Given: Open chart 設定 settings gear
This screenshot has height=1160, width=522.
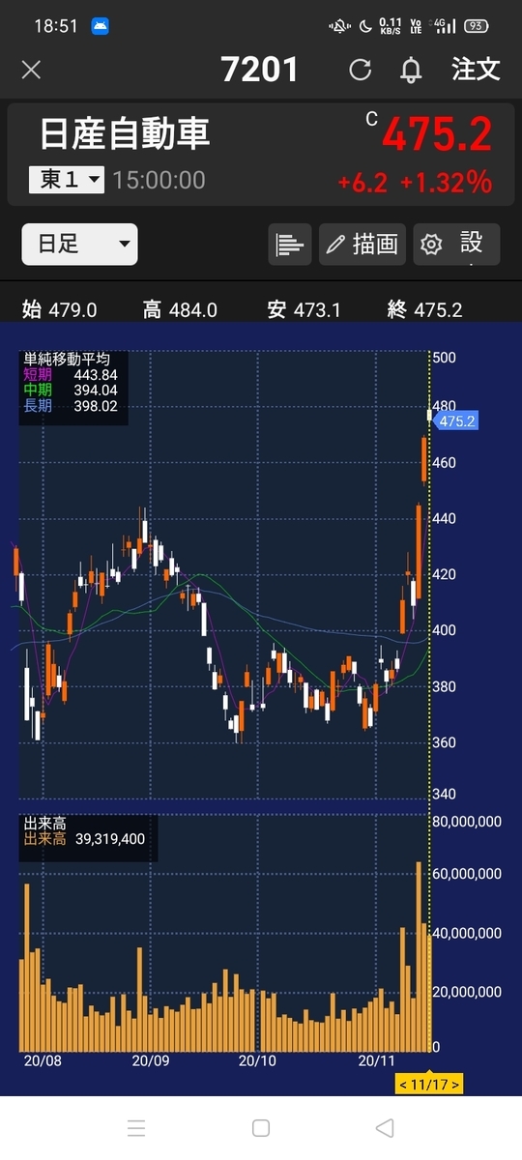Looking at the screenshot, I should pyautogui.click(x=456, y=245).
